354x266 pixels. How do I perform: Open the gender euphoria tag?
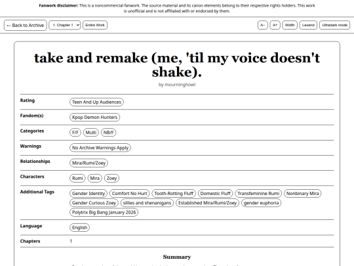click(261, 203)
